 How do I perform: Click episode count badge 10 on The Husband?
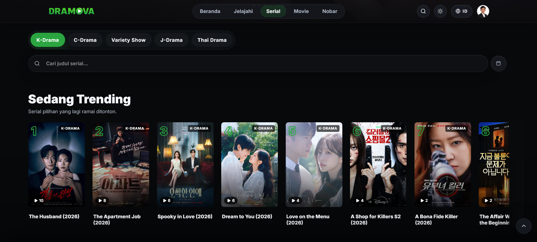(38, 200)
